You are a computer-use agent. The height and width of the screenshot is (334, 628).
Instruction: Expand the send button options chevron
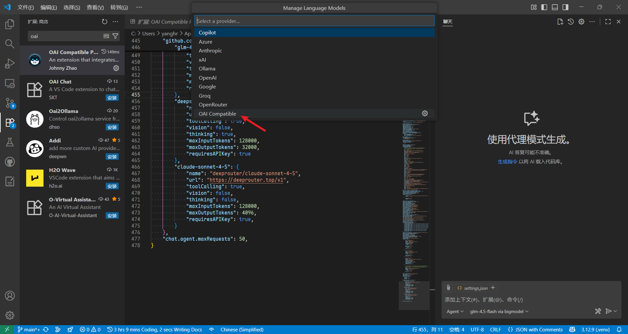coord(616,311)
